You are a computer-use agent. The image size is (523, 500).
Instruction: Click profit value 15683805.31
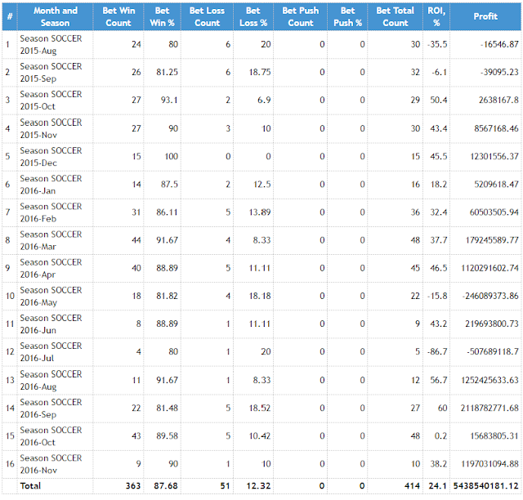tap(494, 436)
